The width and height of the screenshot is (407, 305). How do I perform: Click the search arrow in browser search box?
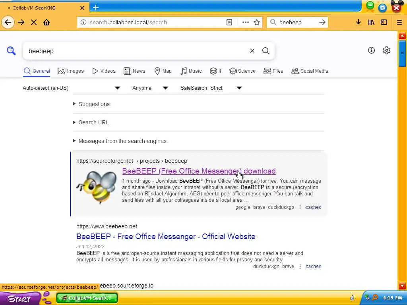pyautogui.click(x=322, y=22)
